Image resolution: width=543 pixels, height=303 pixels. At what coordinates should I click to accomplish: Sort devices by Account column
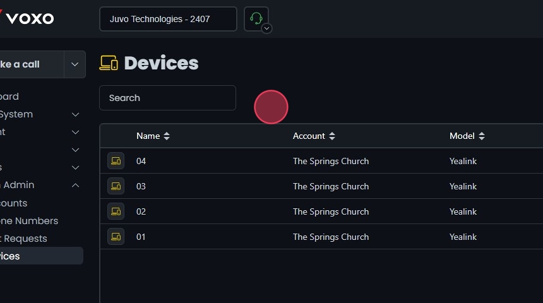[x=332, y=136]
